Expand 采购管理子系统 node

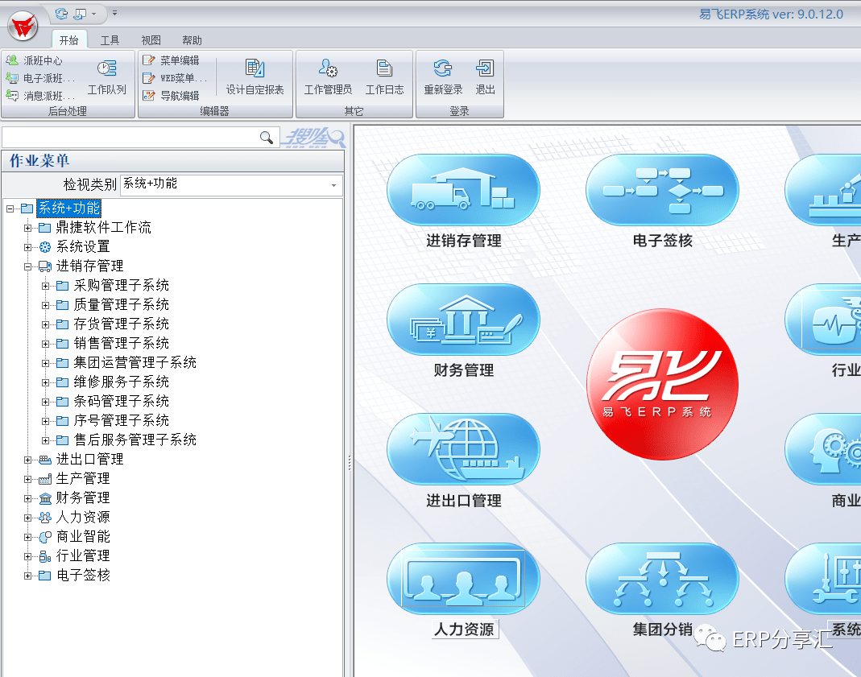pyautogui.click(x=46, y=286)
